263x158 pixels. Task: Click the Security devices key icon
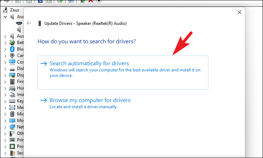(12, 153)
